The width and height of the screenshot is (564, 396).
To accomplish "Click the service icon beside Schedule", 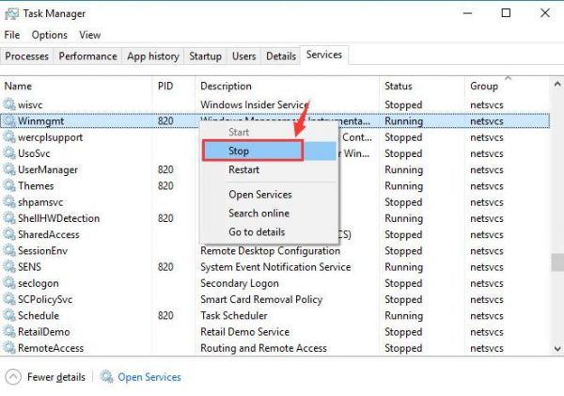I will point(10,316).
